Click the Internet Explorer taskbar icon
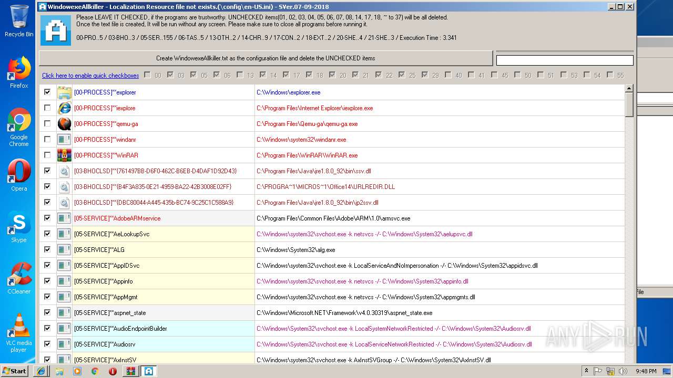 point(40,371)
